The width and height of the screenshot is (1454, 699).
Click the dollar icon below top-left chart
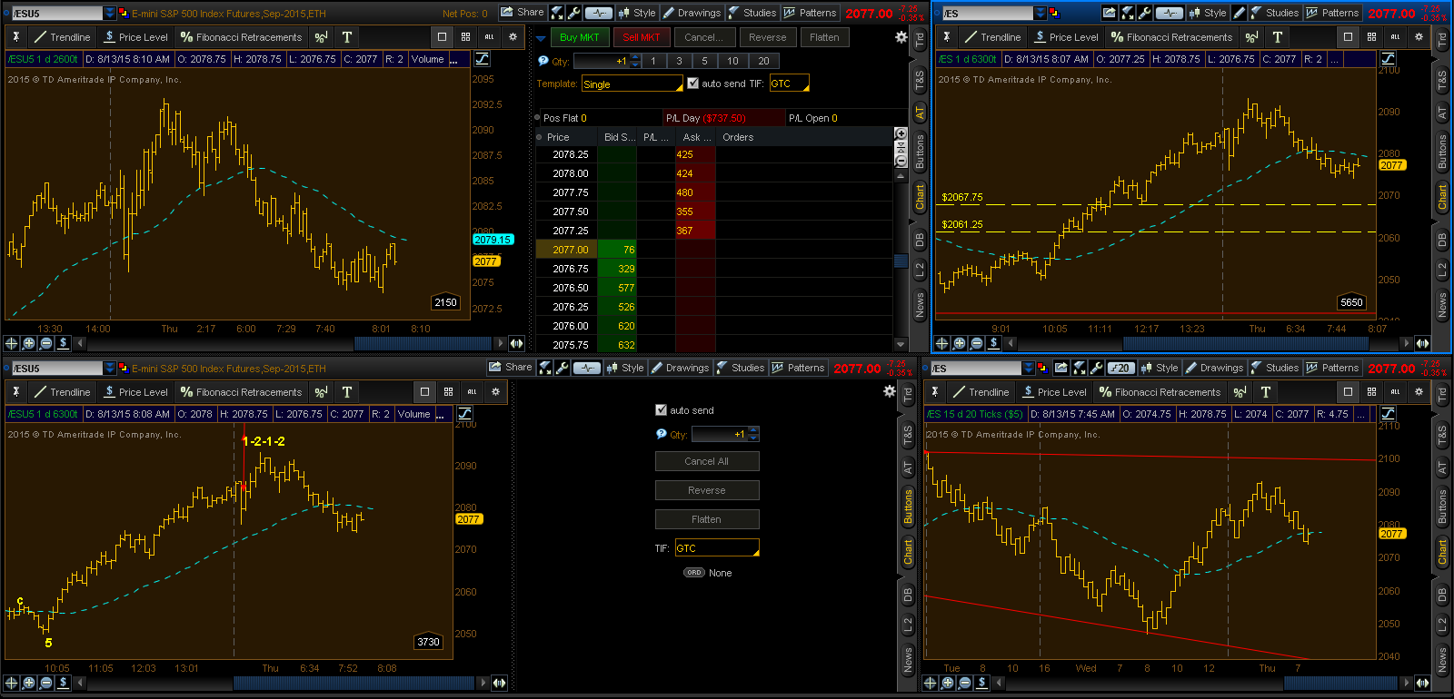point(63,343)
